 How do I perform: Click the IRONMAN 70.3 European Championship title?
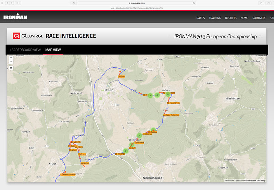(x=215, y=36)
